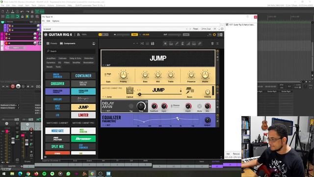Select the Split Mix component tile
Image resolution: width=314 pixels, height=177 pixels.
point(57,147)
